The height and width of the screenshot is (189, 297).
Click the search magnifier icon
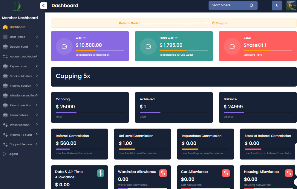click(x=251, y=5)
